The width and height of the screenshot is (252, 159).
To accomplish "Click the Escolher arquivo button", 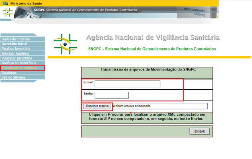I will [97, 106].
